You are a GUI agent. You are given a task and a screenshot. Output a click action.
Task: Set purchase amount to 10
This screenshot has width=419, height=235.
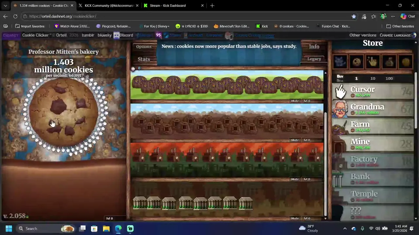click(373, 78)
